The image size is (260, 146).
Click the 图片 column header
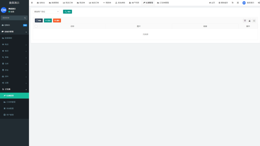[139, 26]
